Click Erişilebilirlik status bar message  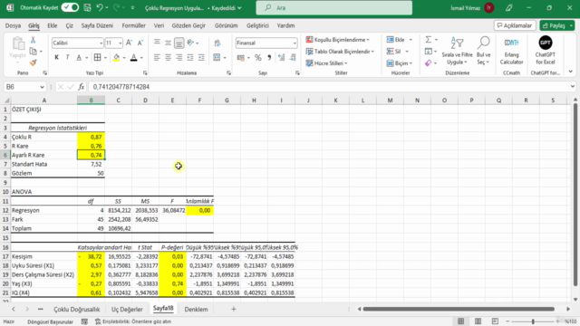click(133, 321)
